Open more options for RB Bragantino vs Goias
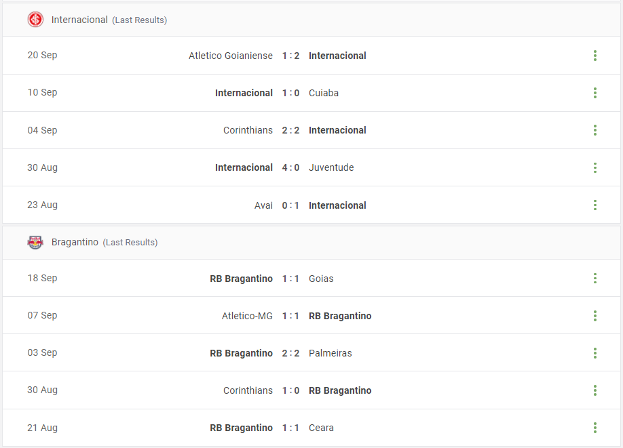 click(x=594, y=278)
